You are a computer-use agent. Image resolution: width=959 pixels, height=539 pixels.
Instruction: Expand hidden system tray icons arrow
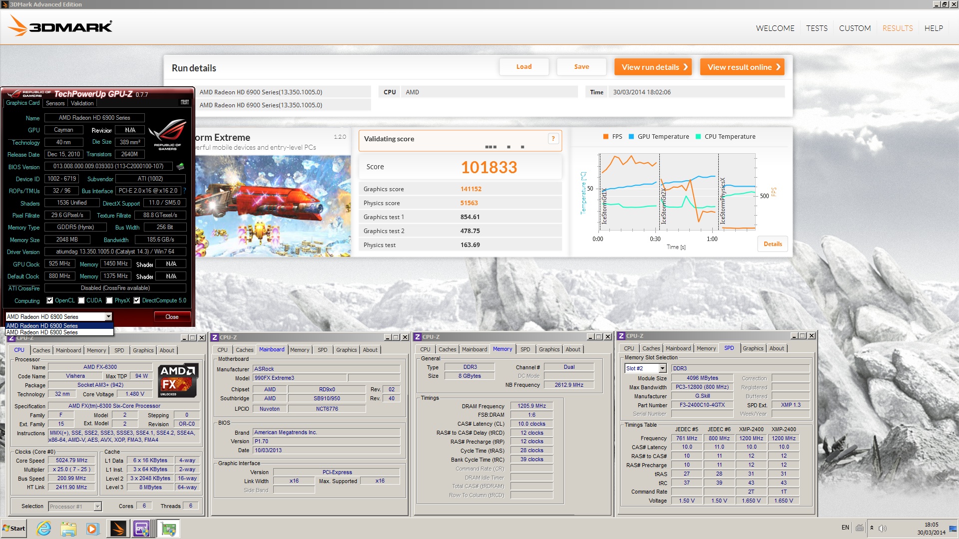click(872, 528)
